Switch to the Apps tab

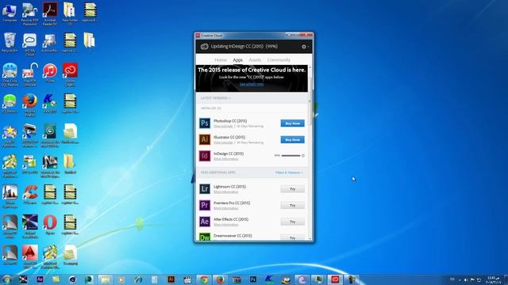pyautogui.click(x=237, y=60)
